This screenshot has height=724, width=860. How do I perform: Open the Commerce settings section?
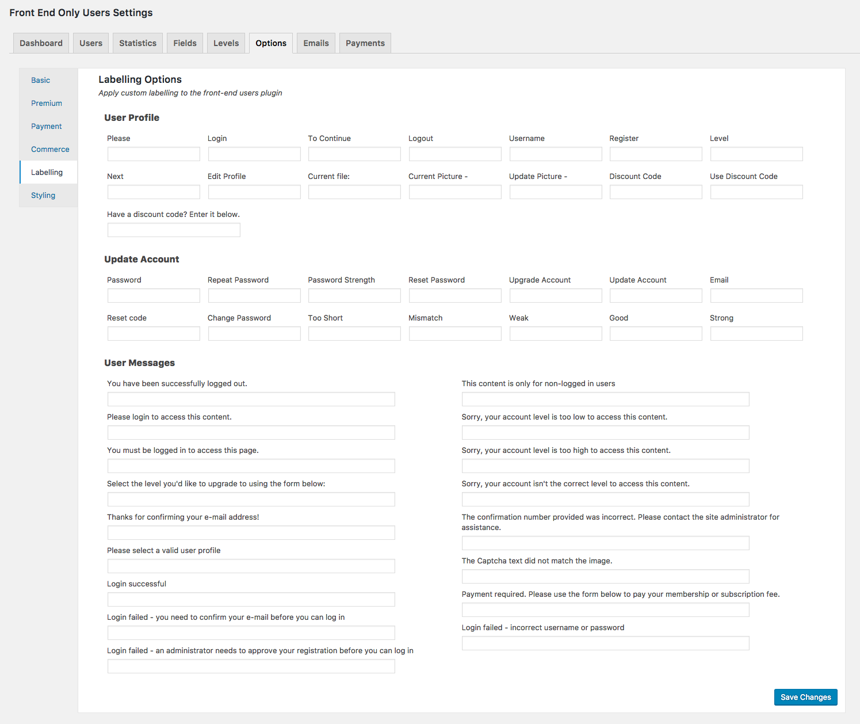(x=49, y=149)
